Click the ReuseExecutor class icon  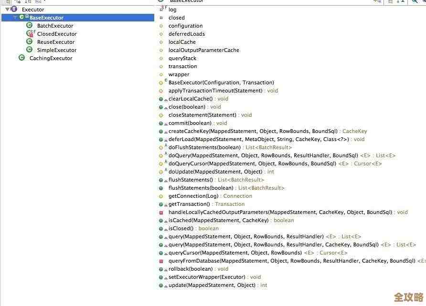click(x=30, y=41)
